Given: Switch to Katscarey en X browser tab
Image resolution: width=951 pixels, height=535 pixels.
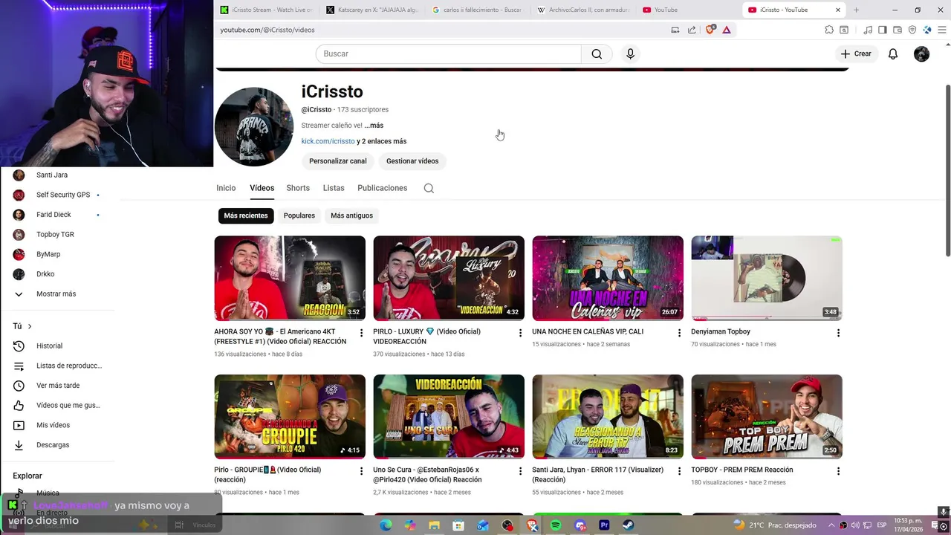Looking at the screenshot, I should [x=371, y=10].
